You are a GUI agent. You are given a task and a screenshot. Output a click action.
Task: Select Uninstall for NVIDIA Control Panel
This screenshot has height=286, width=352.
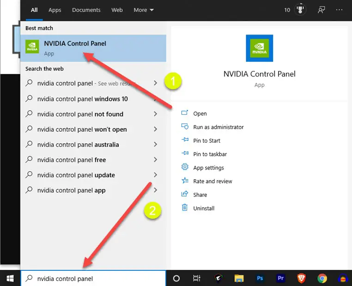click(x=204, y=208)
